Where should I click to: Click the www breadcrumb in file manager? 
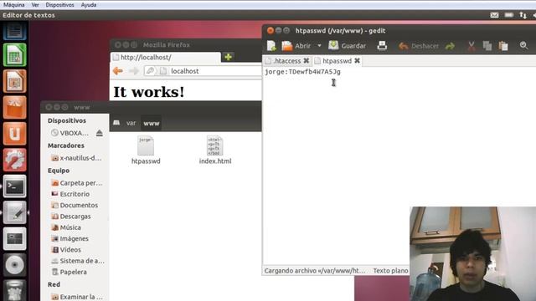coord(152,123)
